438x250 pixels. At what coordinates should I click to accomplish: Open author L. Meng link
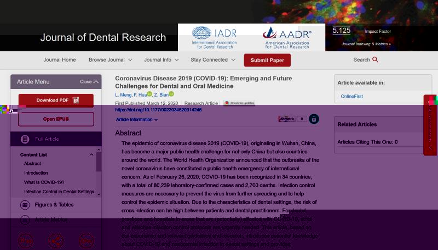point(123,95)
